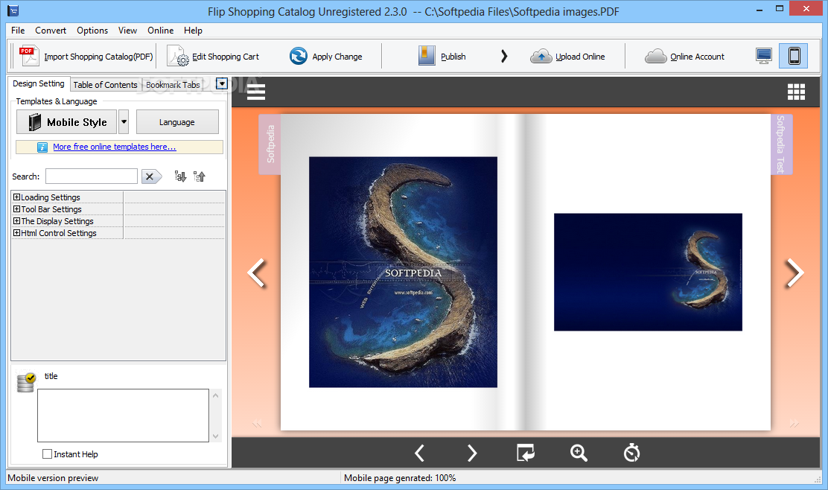Click the auto flip timer icon
The image size is (828, 490).
click(631, 453)
